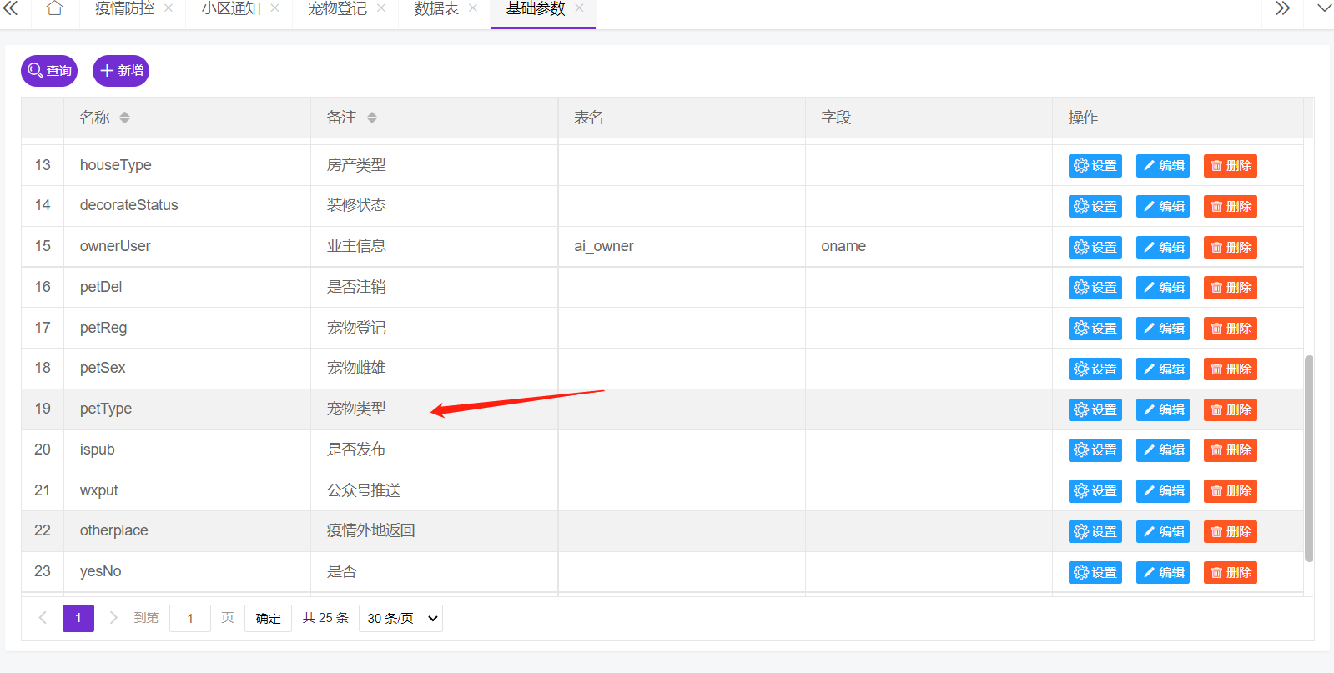Edit the ispub row
1334x673 pixels.
(1163, 450)
